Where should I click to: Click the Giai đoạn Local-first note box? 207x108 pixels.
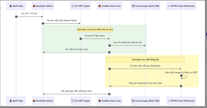click(95, 29)
